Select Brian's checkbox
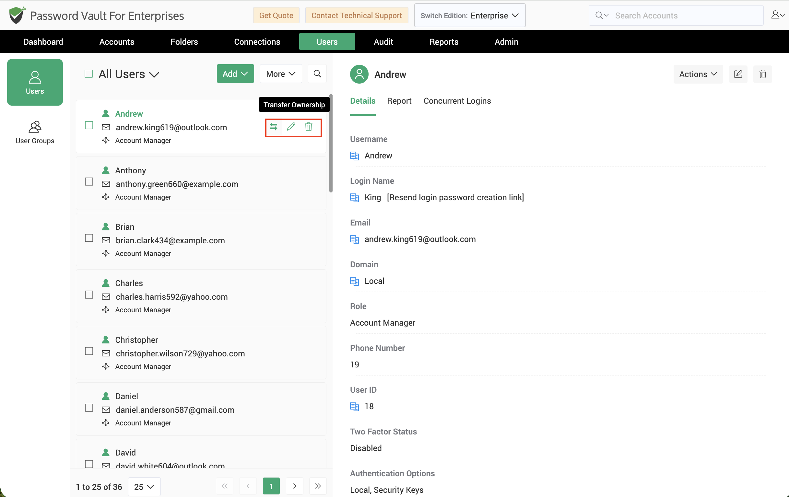This screenshot has height=497, width=789. 89,238
